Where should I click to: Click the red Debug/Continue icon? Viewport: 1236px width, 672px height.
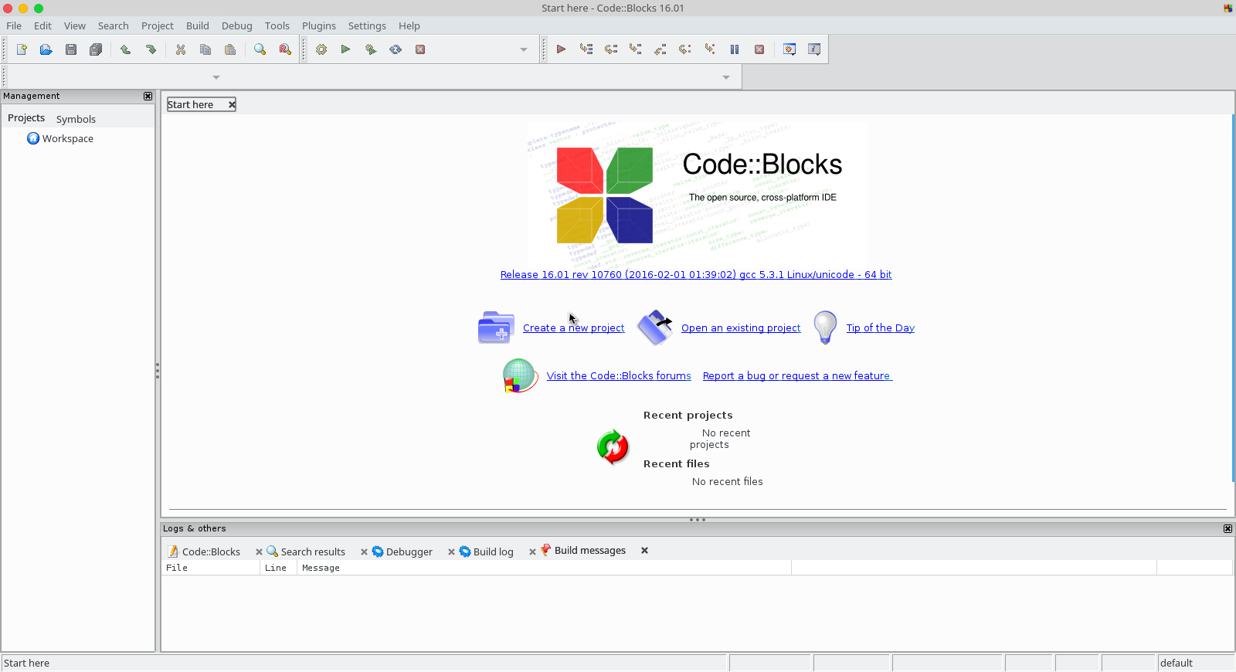[x=562, y=49]
